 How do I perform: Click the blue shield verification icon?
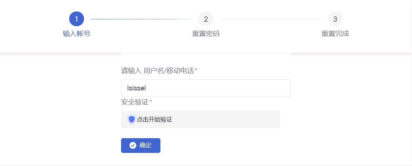pyautogui.click(x=132, y=120)
